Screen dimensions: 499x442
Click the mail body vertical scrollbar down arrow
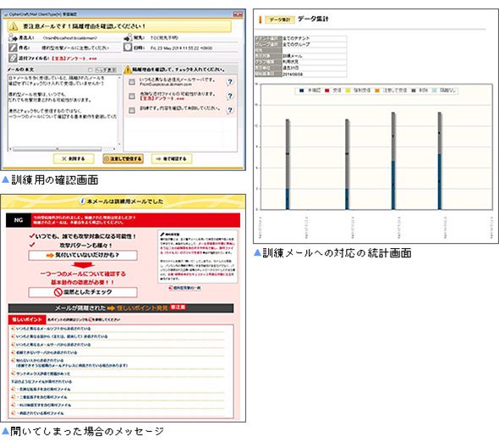coord(119,144)
